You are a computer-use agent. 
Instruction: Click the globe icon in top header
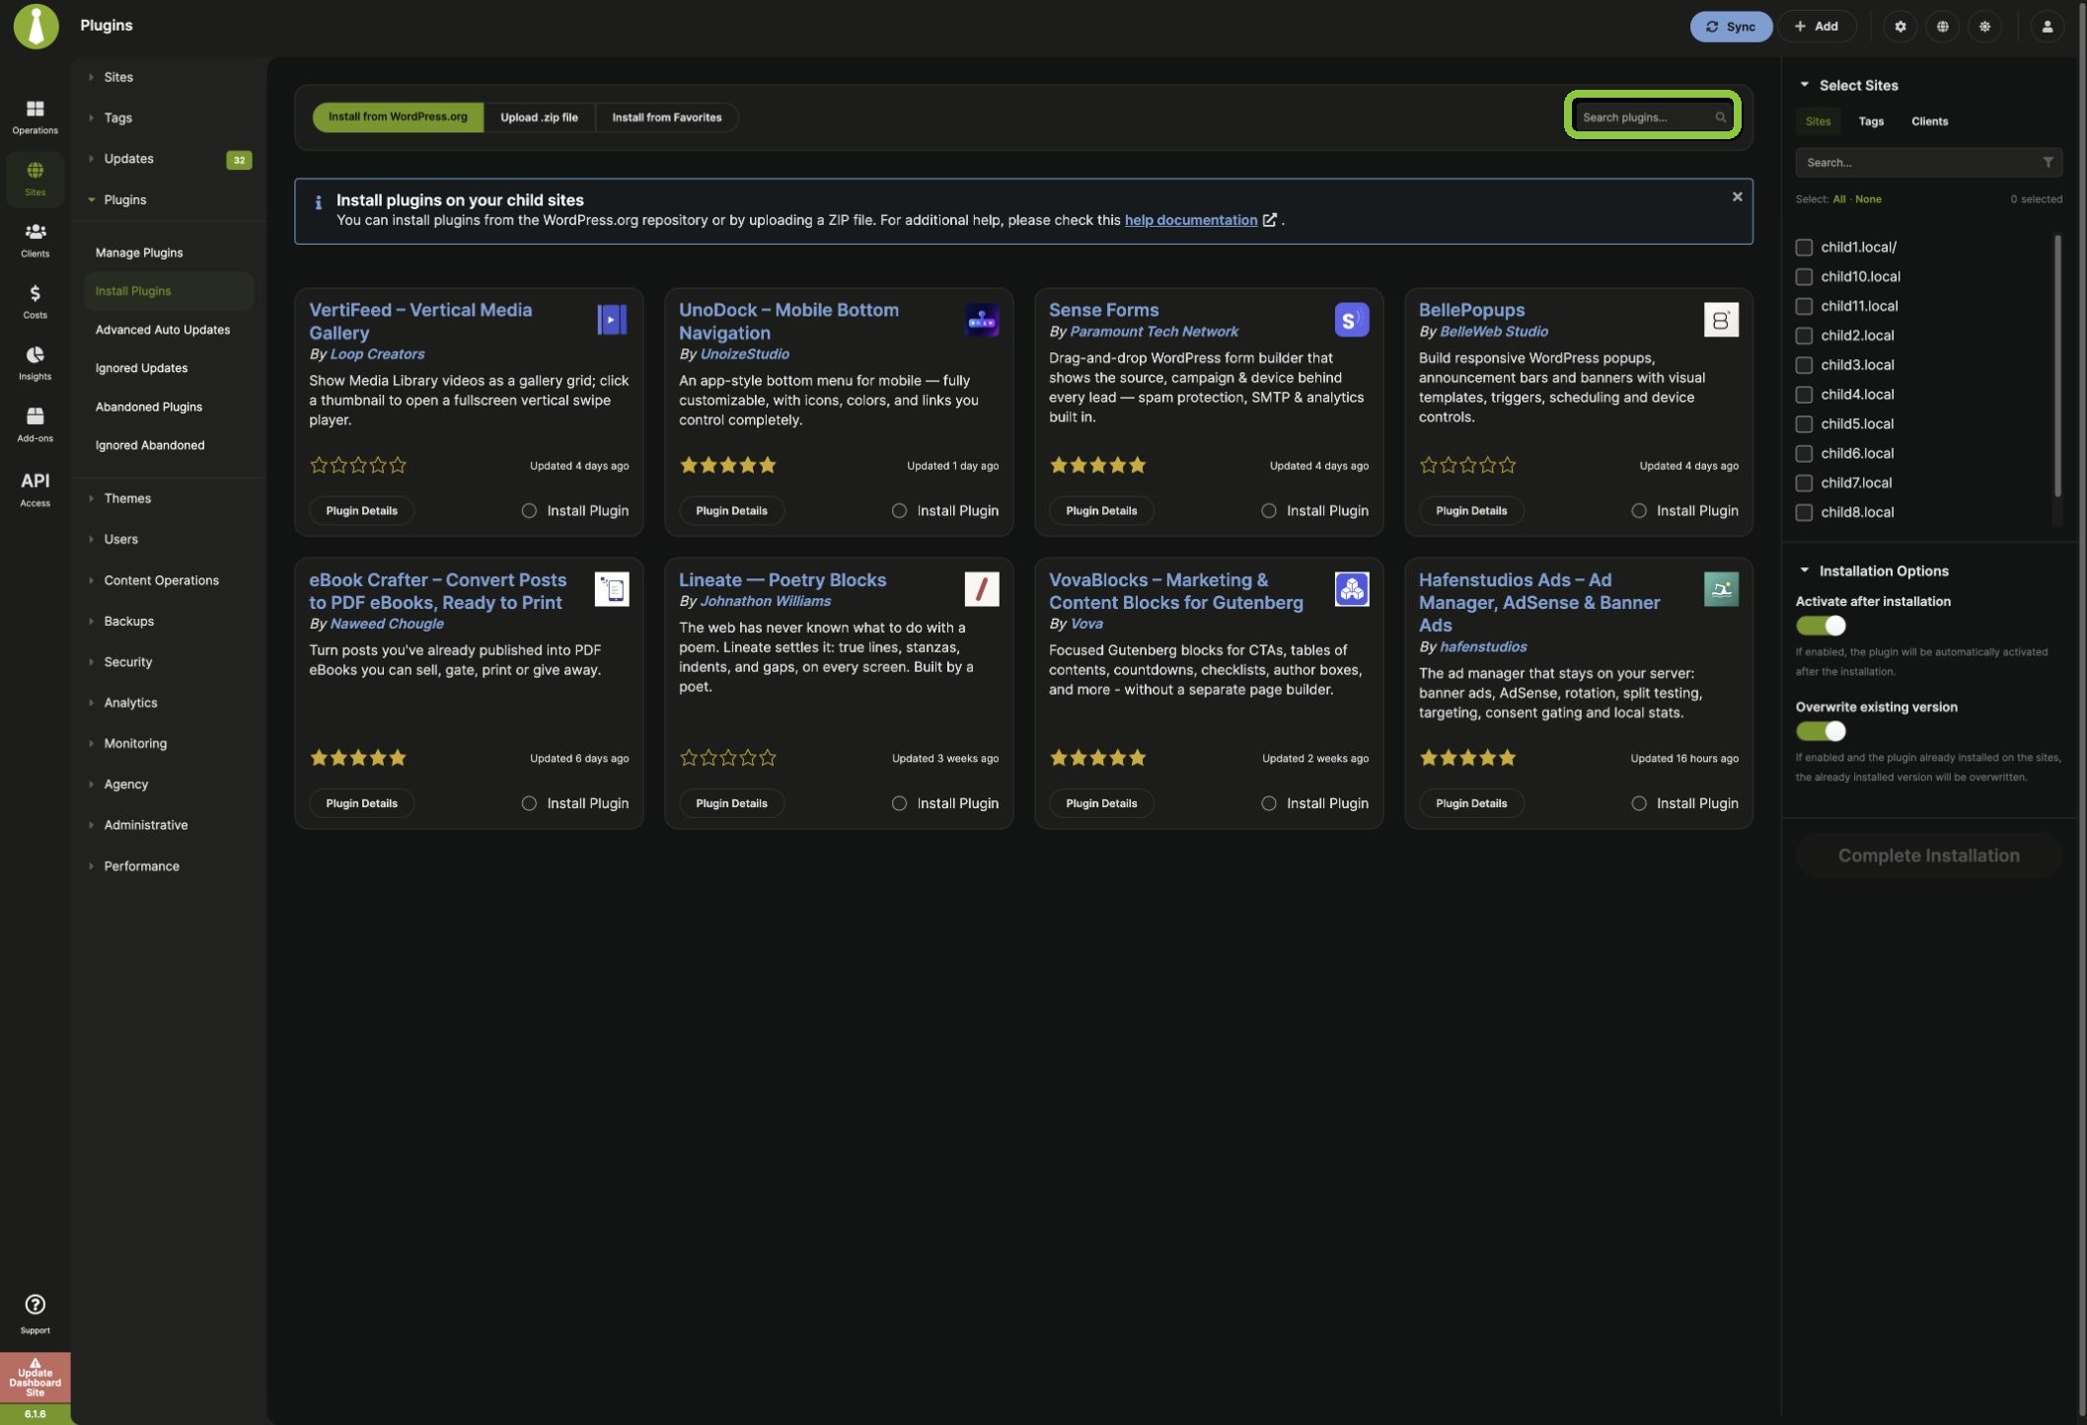(x=1942, y=27)
